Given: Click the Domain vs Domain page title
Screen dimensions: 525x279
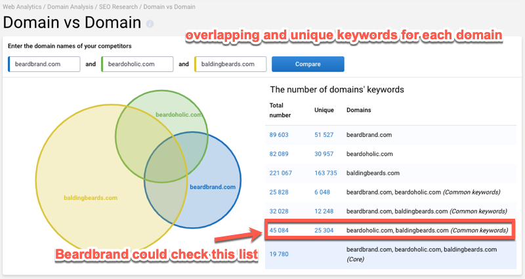Looking at the screenshot, I should [72, 23].
